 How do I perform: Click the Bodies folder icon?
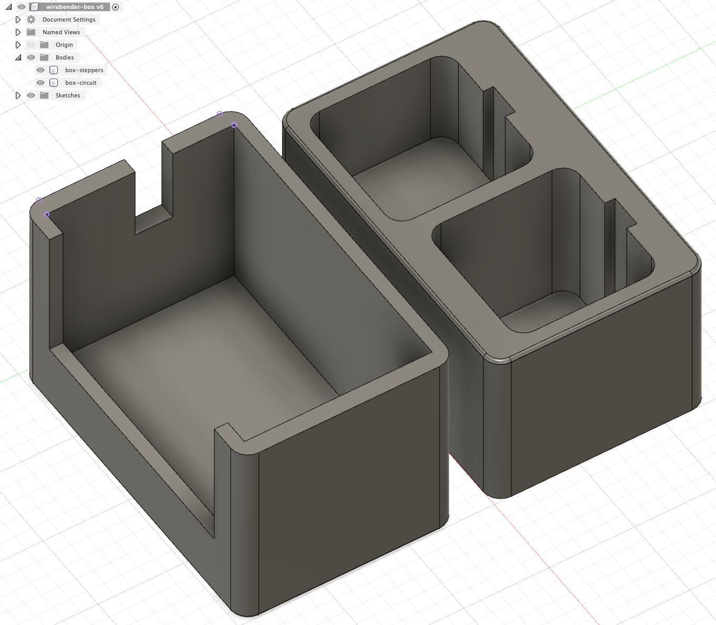click(x=44, y=57)
